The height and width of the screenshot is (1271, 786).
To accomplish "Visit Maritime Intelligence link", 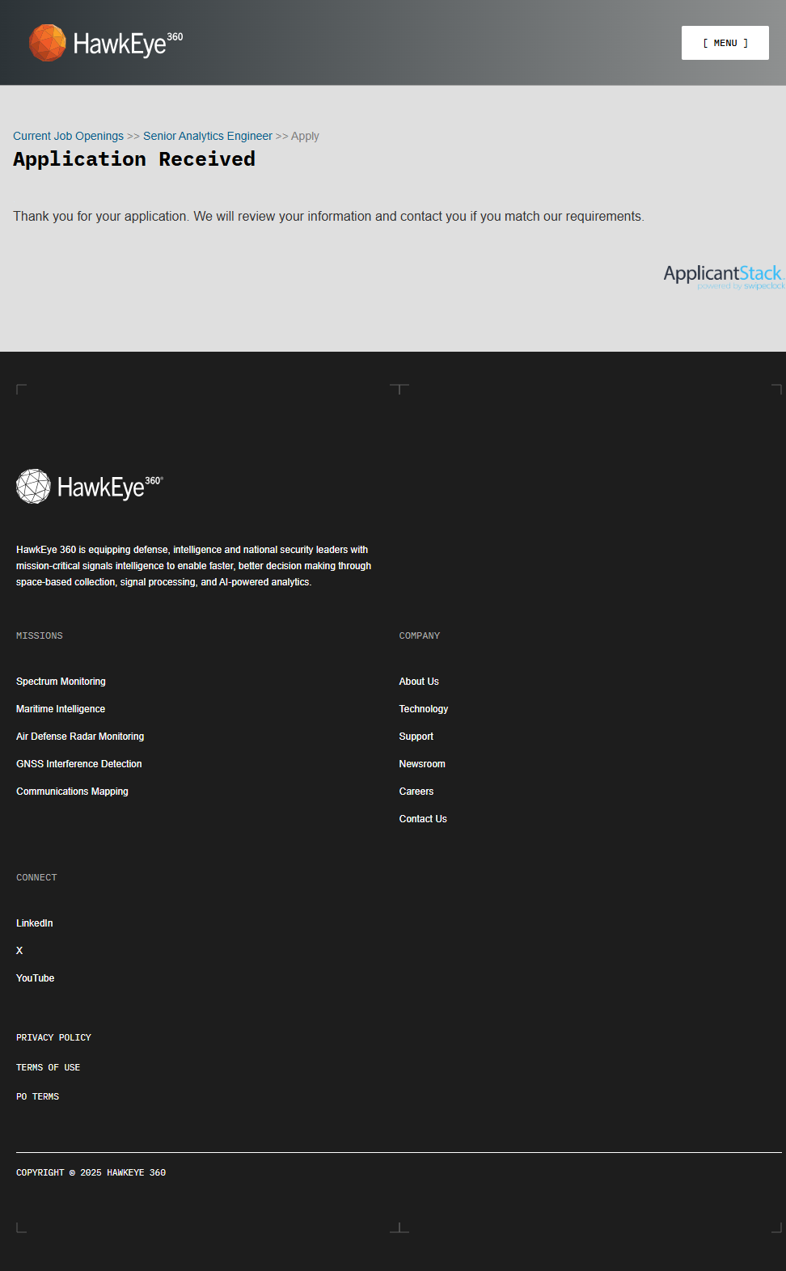I will click(61, 709).
